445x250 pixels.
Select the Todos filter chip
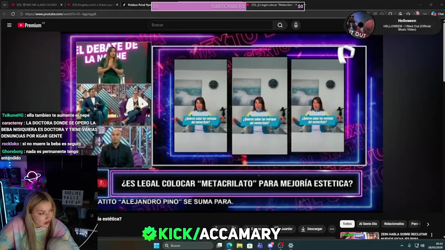pos(347,224)
